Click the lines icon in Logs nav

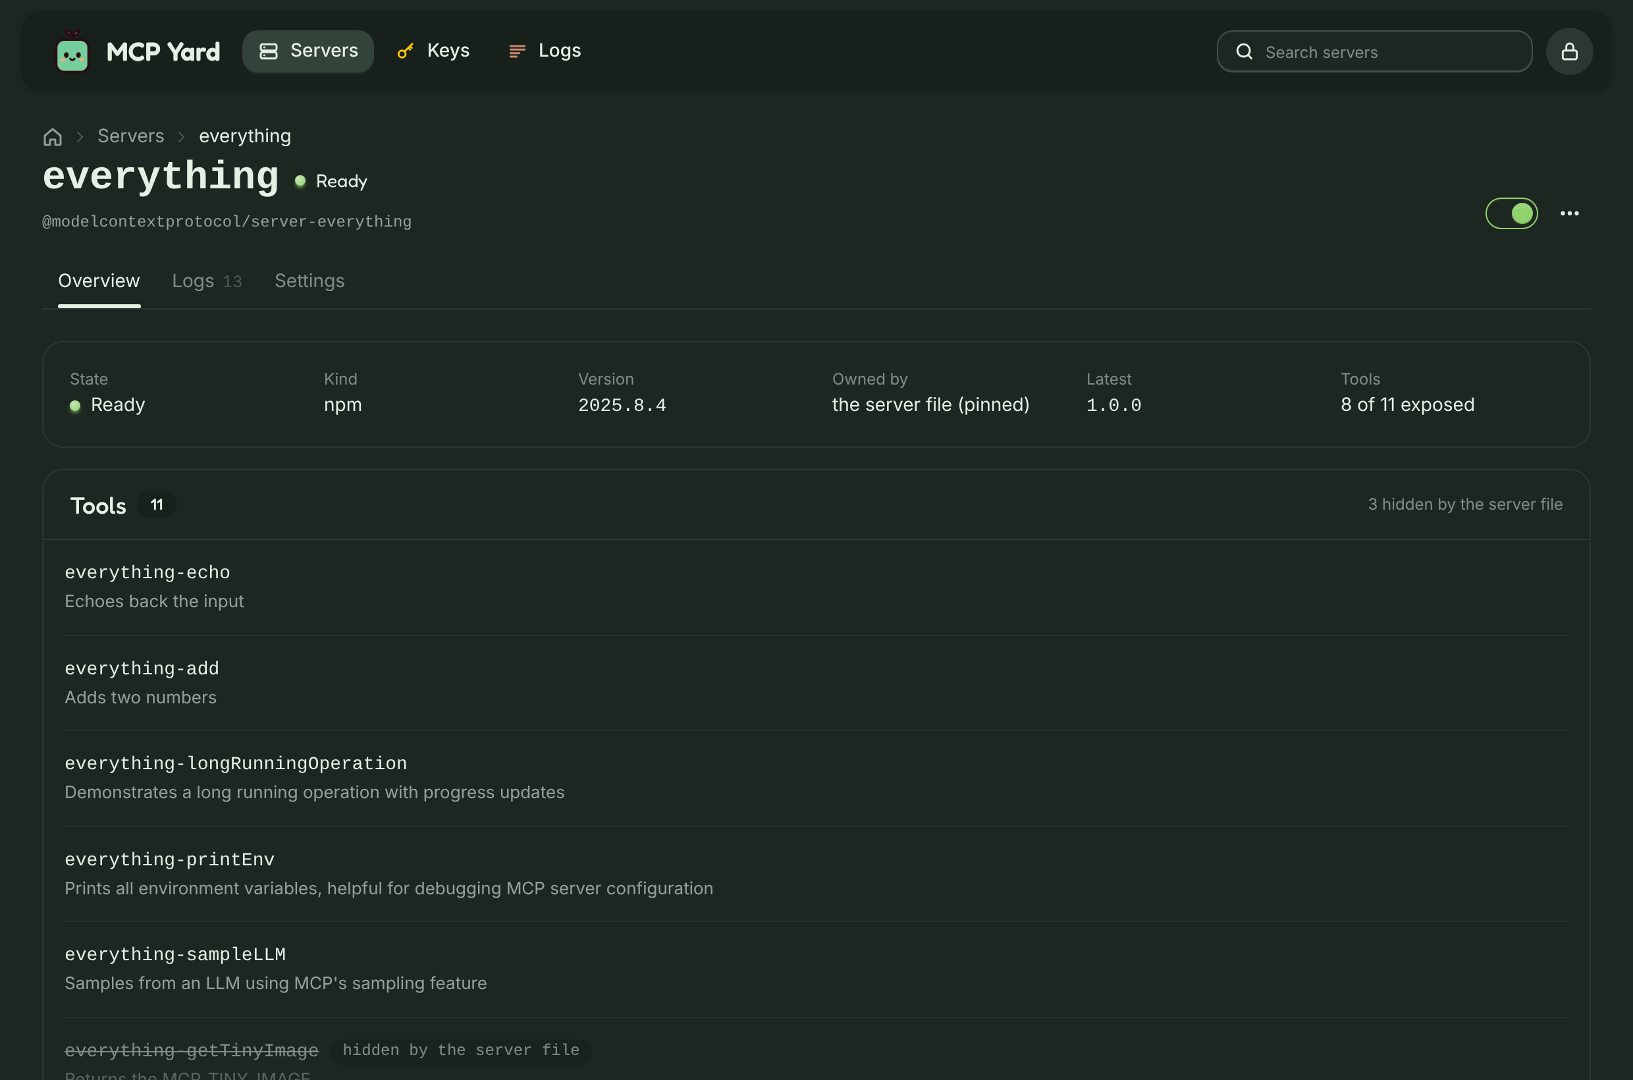point(518,51)
